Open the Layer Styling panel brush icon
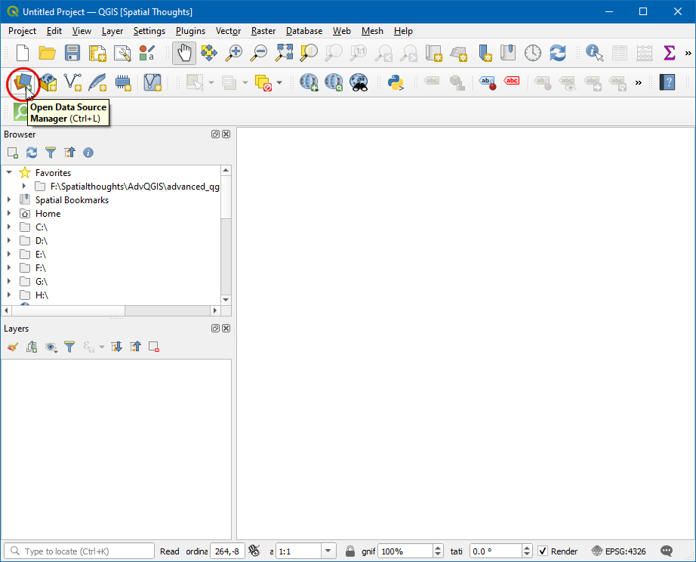 pyautogui.click(x=12, y=347)
